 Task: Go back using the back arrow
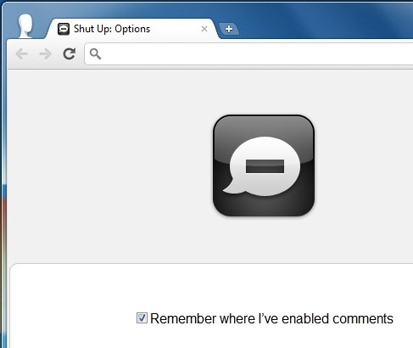point(22,53)
